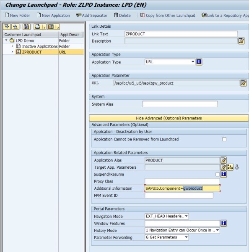
Task: Collapse the LPD Demo folder node
Action: pos(6,40)
